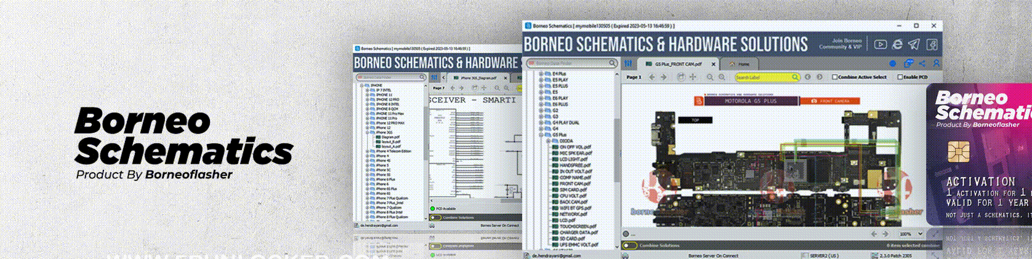Viewport: 1032px width, 259px height.
Task: Open the 100% zoom level dropdown
Action: pos(921,234)
